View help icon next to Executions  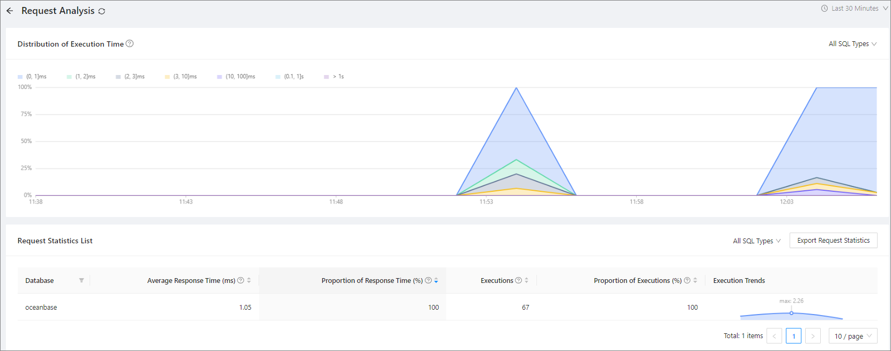[x=518, y=280]
